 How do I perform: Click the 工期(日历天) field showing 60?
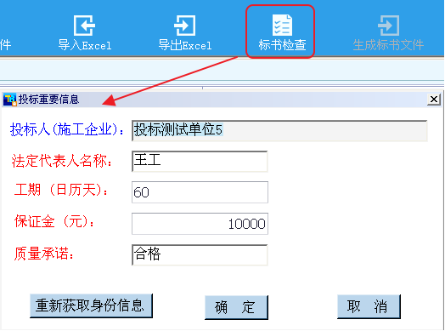coord(200,192)
